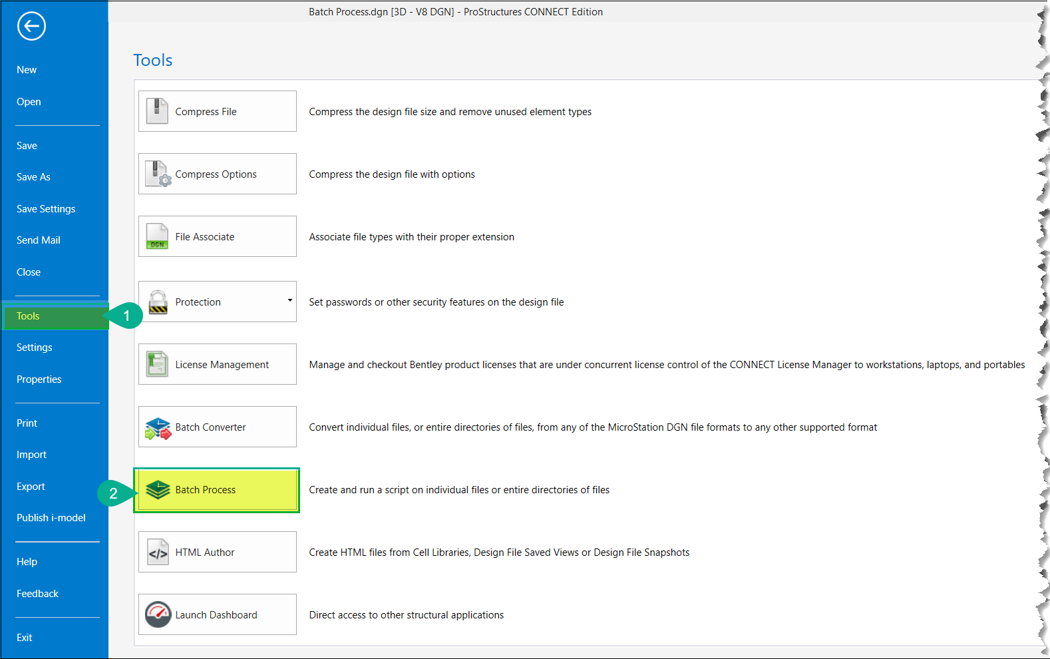Click 'Direct access to other structural applications' text

pyautogui.click(x=407, y=615)
